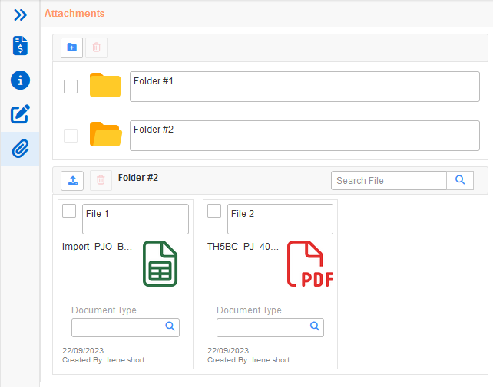The image size is (493, 387).
Task: Check the File 2 checkbox
Action: (215, 211)
